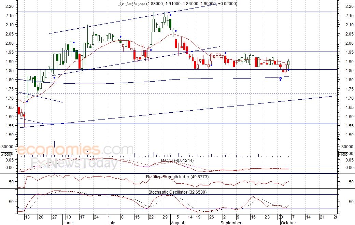
Task: Click the date label 29 on time axis
Action: (x=165, y=217)
